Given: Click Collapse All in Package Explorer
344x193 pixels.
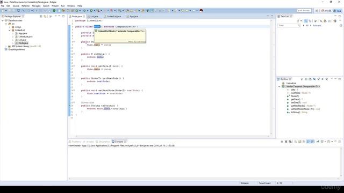Looking at the screenshot, I should pos(41,17).
